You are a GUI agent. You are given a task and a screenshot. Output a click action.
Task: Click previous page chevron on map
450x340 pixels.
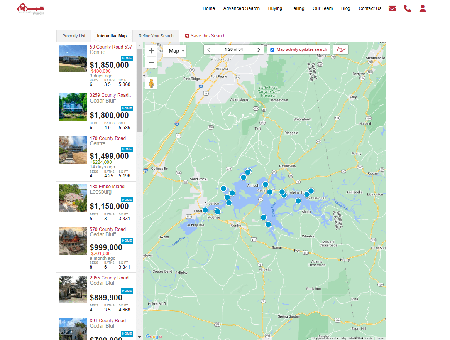point(208,49)
